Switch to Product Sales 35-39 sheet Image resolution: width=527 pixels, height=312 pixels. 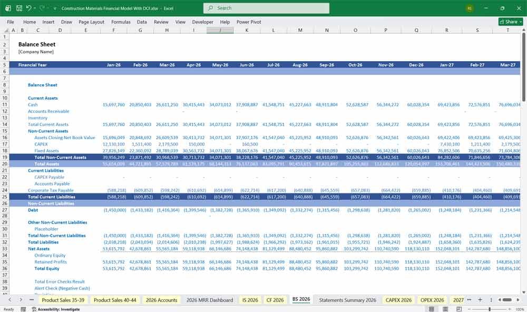pyautogui.click(x=63, y=300)
